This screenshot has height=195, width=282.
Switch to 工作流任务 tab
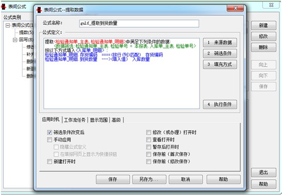(x=75, y=120)
